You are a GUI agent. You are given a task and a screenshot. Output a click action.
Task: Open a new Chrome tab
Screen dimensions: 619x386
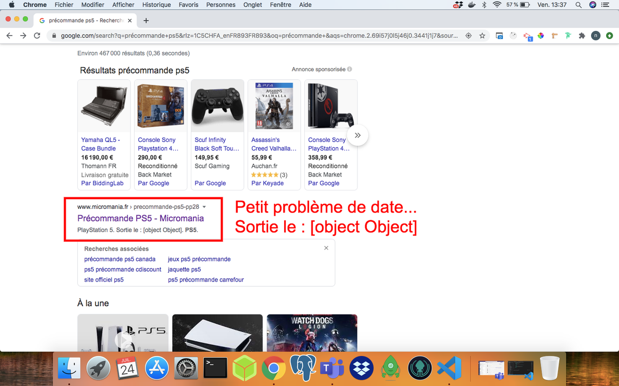click(x=146, y=21)
